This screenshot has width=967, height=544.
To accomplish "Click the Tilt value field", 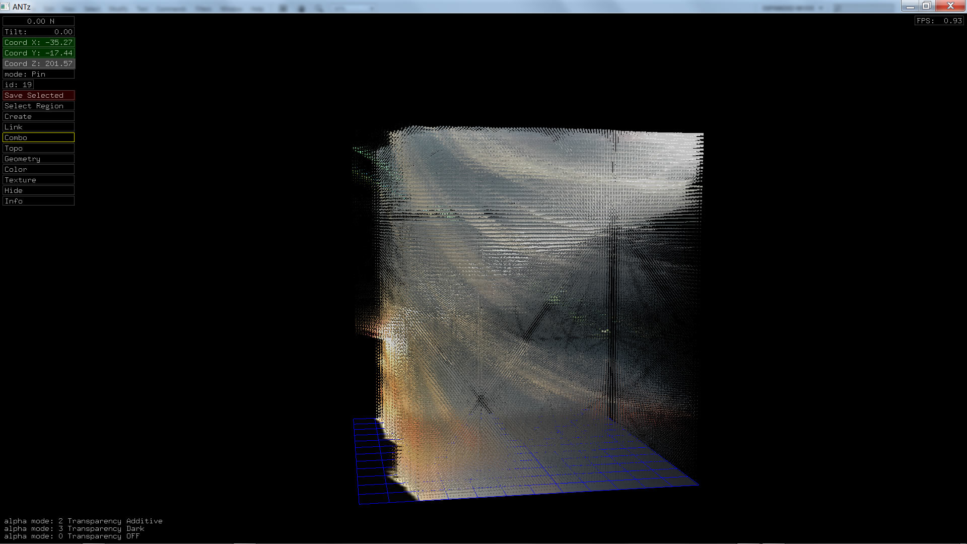I will pyautogui.click(x=38, y=32).
